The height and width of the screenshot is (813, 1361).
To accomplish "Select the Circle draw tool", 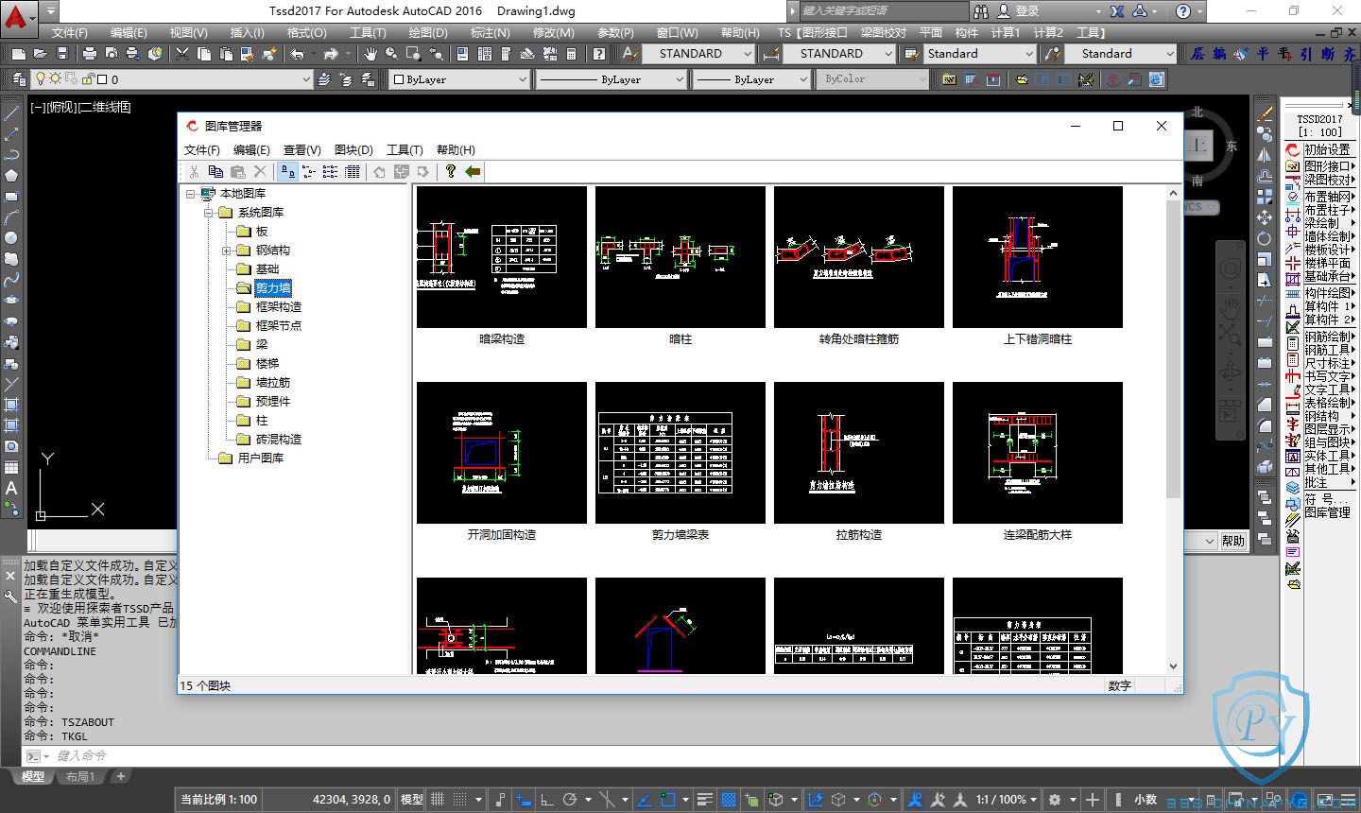I will pos(11,238).
